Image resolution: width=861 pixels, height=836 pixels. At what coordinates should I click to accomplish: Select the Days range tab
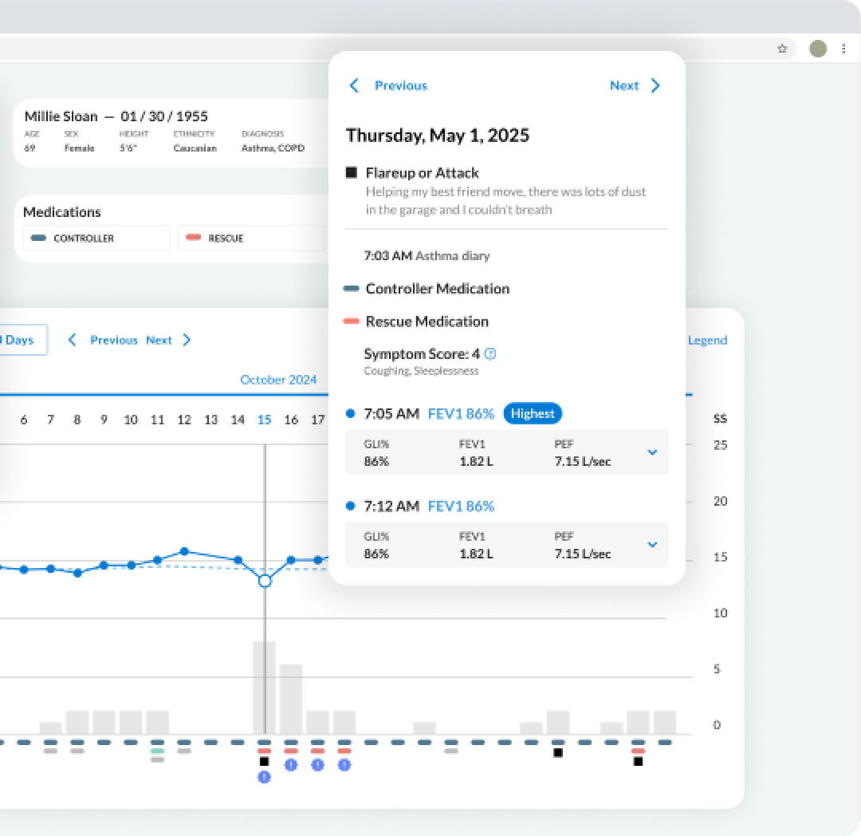coord(19,340)
